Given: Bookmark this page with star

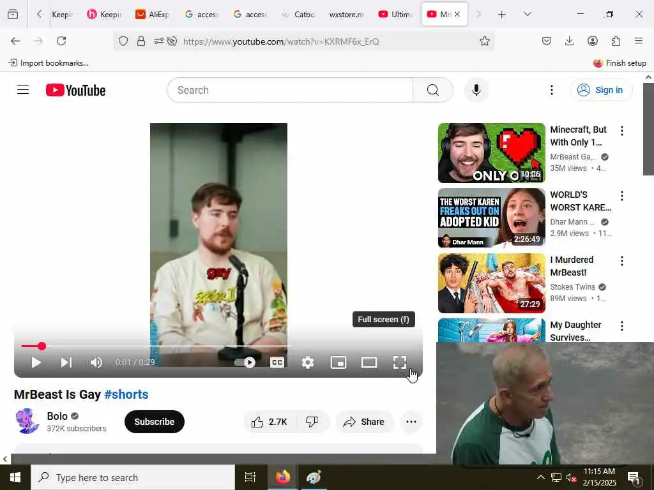Looking at the screenshot, I should tap(485, 41).
